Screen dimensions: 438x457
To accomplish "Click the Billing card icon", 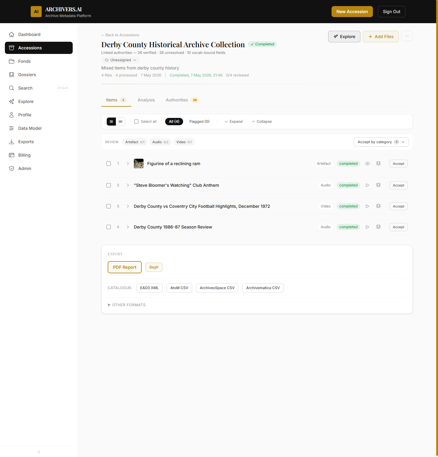I will (12, 155).
